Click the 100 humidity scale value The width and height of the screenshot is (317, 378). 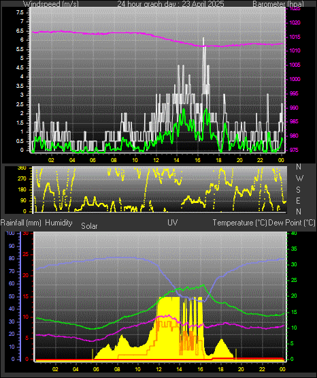click(11, 234)
